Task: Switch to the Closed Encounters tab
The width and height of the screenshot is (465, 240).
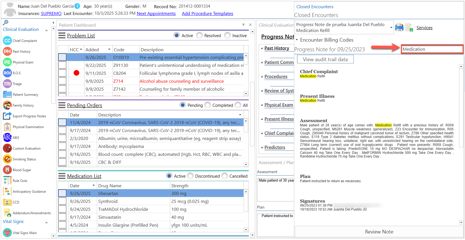Action: click(315, 7)
